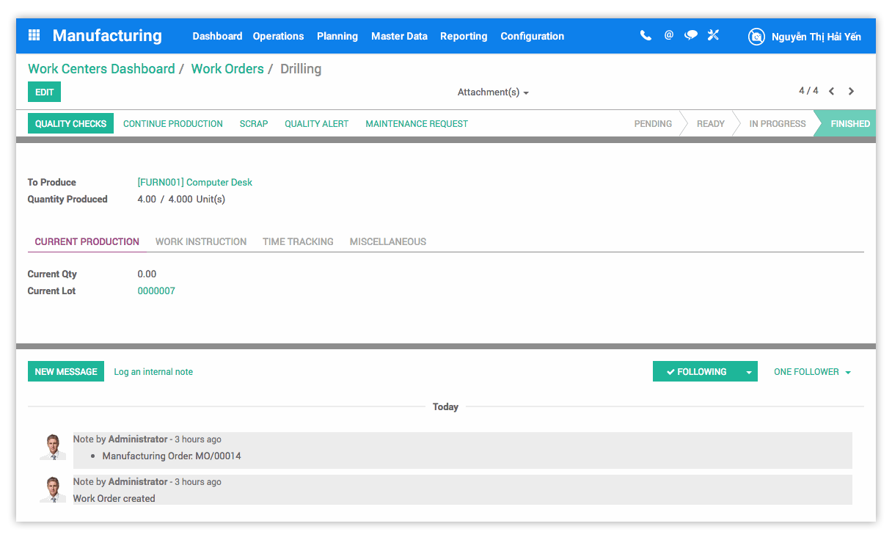The width and height of the screenshot is (892, 540).
Task: Go to previous record using left arrow
Action: click(831, 91)
